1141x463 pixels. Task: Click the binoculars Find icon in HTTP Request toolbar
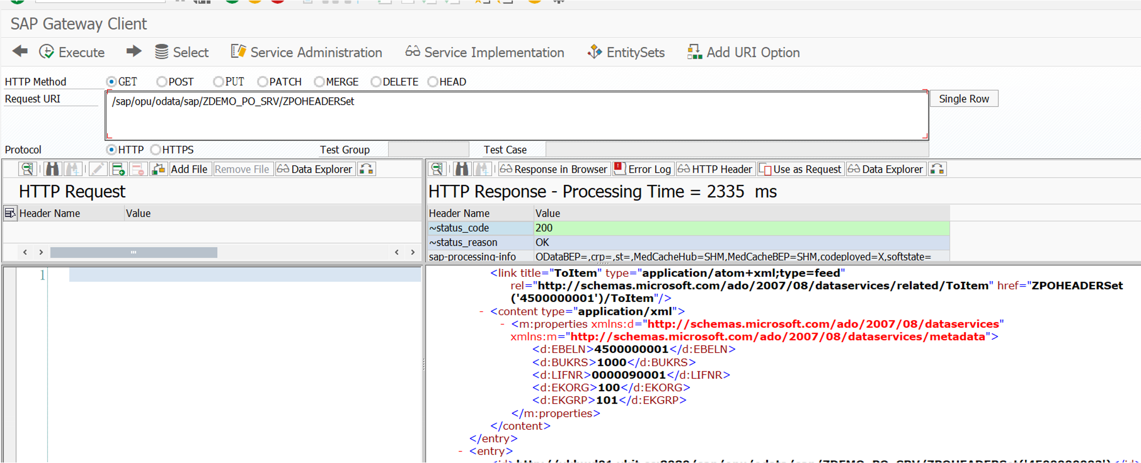point(52,169)
